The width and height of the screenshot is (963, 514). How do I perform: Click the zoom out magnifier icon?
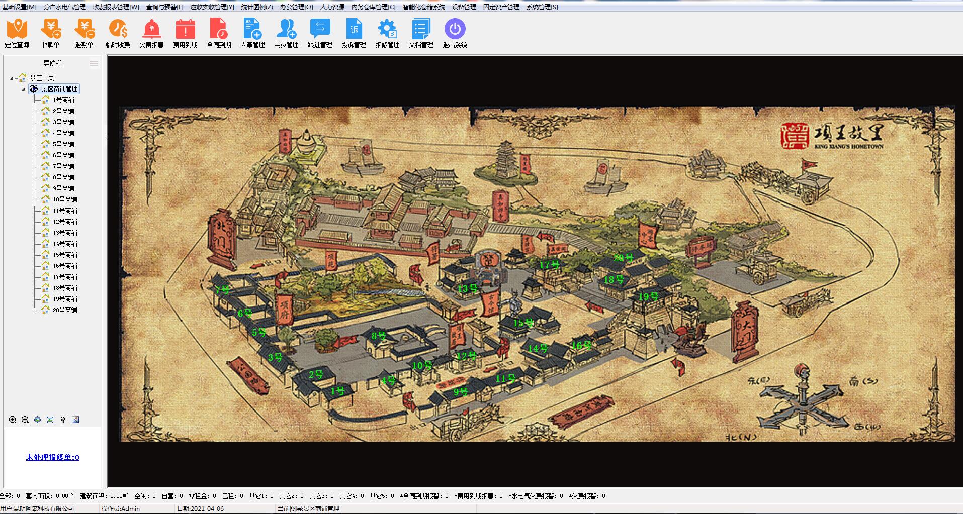click(25, 420)
